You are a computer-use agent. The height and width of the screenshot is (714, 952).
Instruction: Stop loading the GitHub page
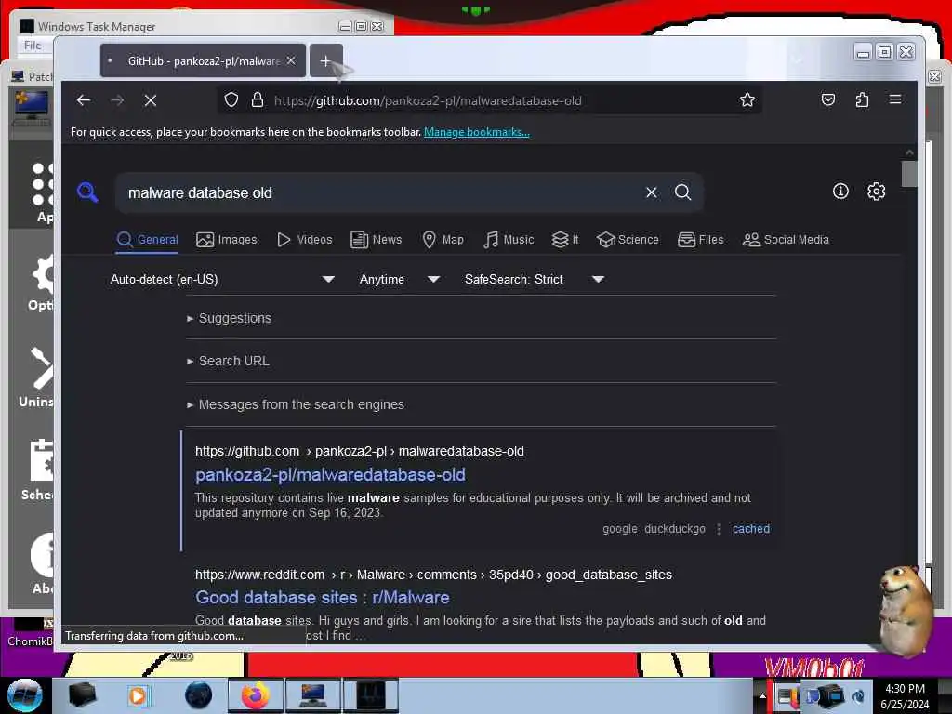(151, 100)
